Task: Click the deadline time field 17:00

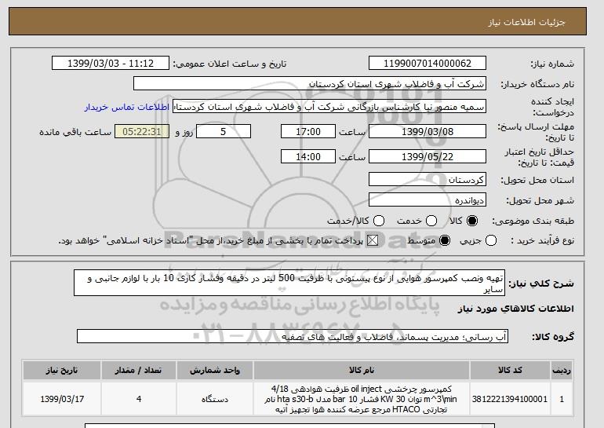Action: (x=308, y=131)
